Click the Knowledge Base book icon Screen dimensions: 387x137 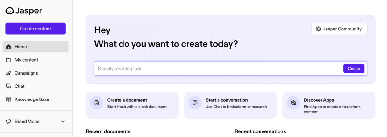coord(9,100)
